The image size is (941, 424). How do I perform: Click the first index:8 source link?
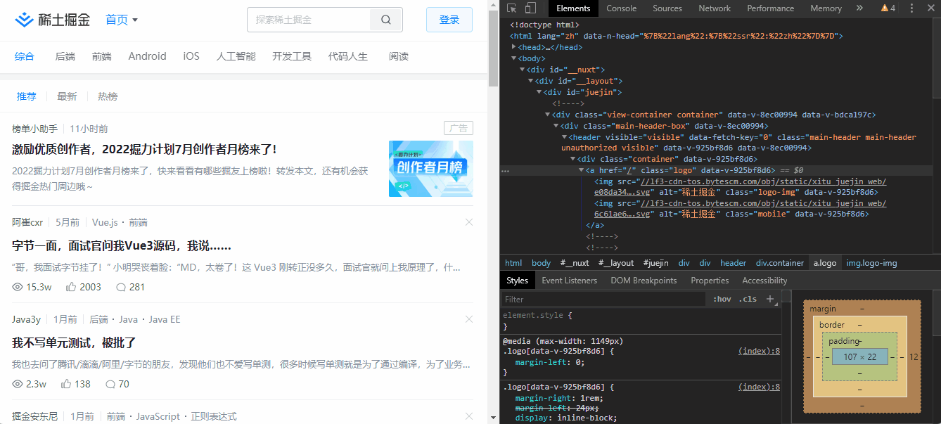tap(759, 351)
